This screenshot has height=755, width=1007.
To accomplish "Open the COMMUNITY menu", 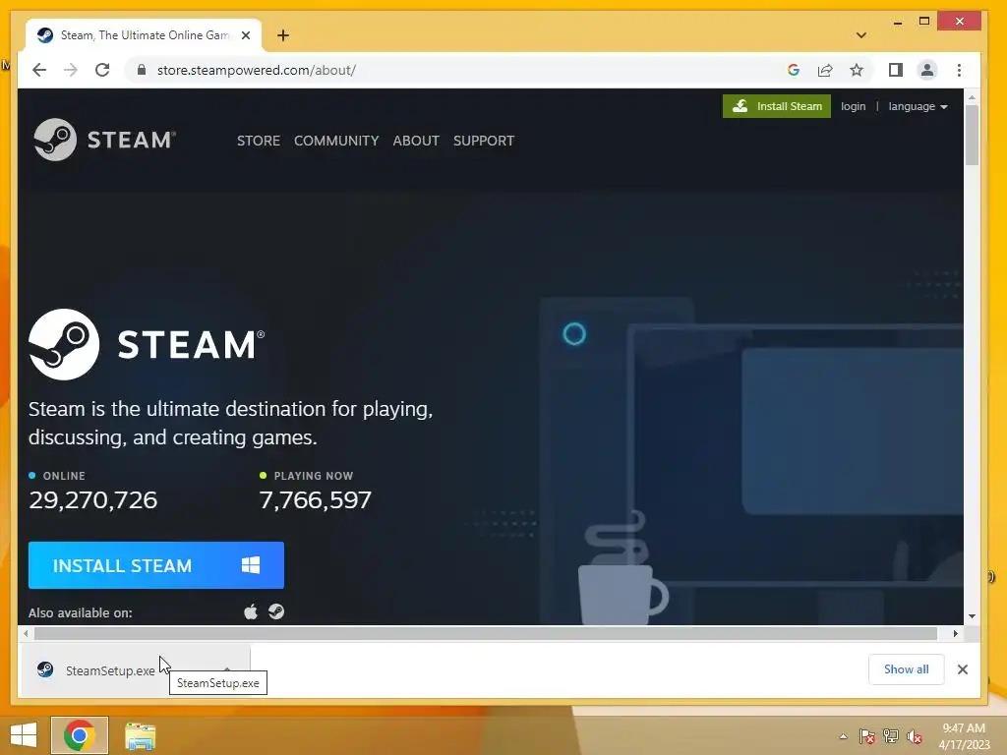I will [336, 141].
